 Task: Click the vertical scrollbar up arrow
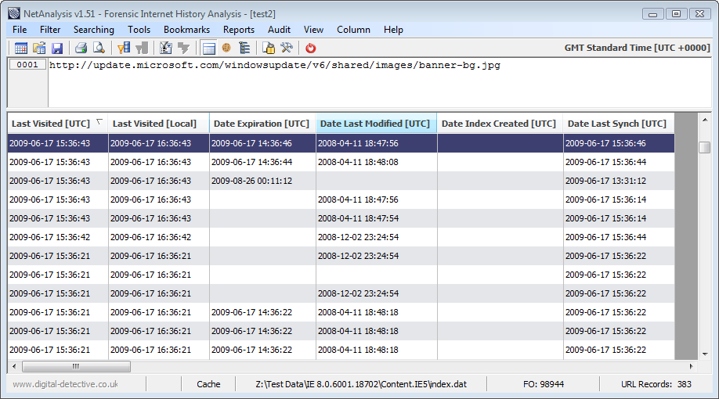705,120
